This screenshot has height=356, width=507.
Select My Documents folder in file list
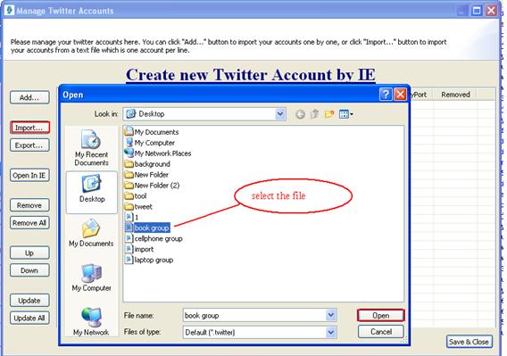(x=152, y=132)
